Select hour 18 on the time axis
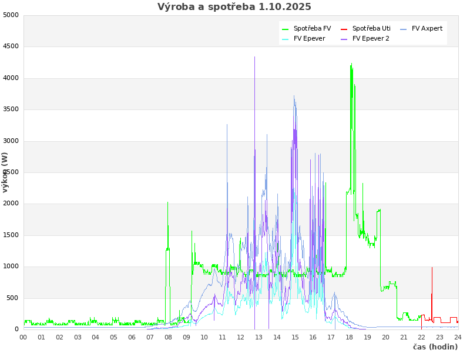The image size is (470, 353). tap(350, 337)
